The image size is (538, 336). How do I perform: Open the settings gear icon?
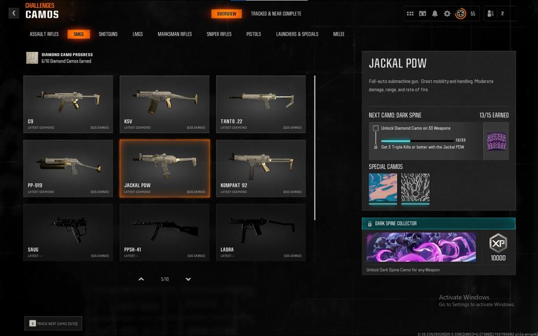(447, 14)
